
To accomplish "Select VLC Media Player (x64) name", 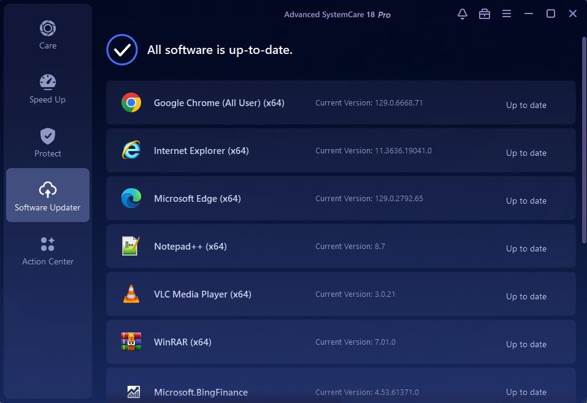I will 202,294.
